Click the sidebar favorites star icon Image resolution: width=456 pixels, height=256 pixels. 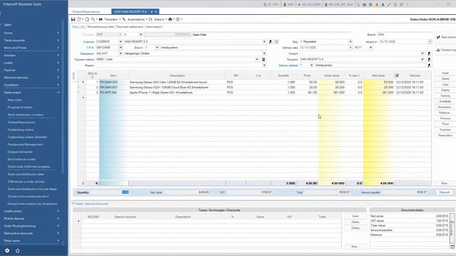17,251
